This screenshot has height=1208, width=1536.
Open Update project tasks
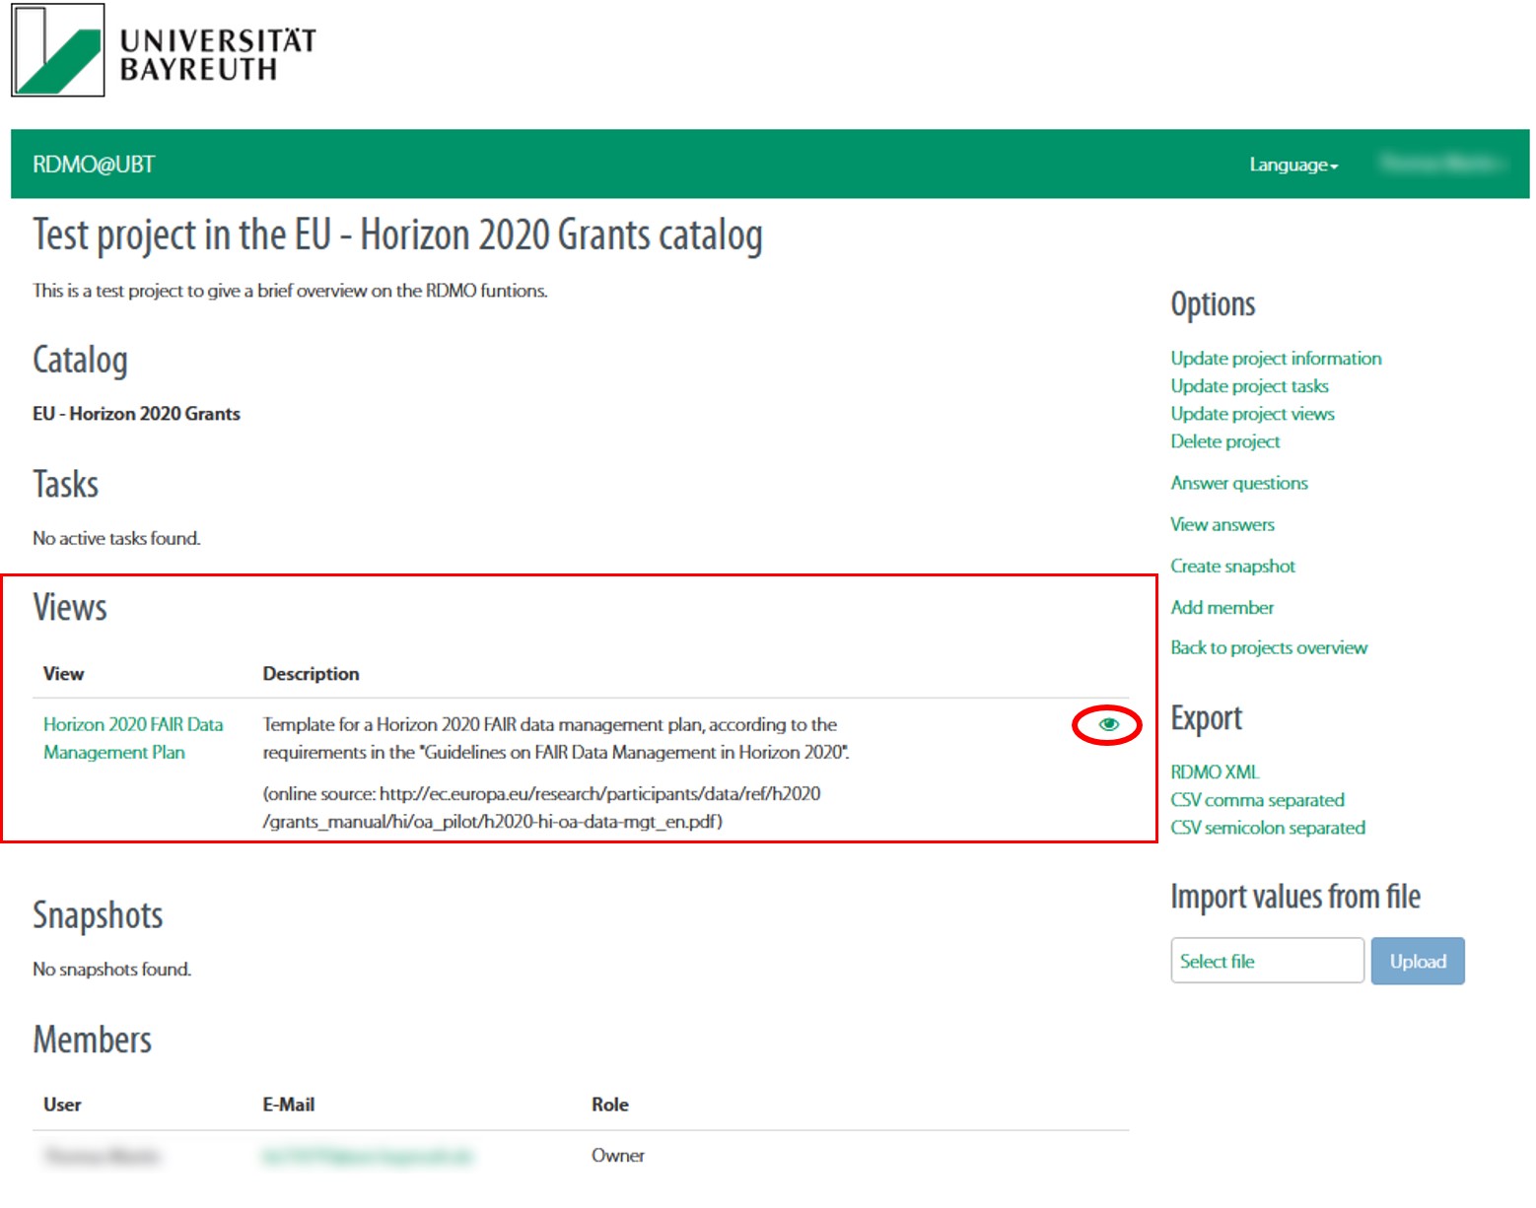(x=1249, y=386)
